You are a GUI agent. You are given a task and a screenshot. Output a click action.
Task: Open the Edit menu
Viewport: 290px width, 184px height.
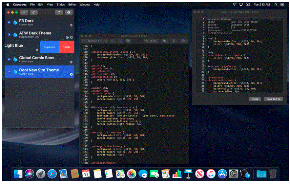pos(41,5)
